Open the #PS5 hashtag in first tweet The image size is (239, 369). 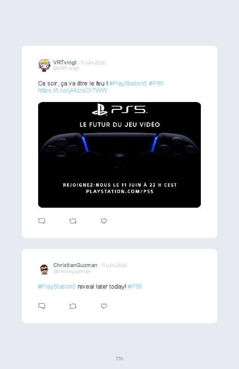156,83
